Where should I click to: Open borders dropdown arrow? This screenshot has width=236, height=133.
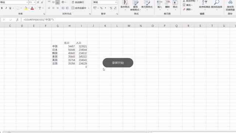[x=21, y=8]
